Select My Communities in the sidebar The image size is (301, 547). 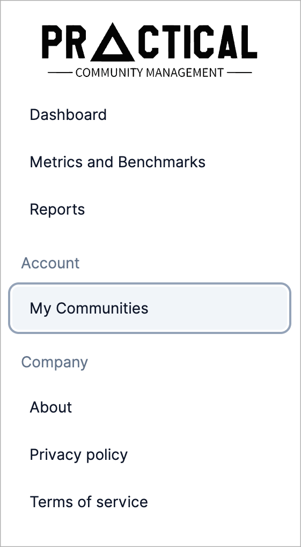point(150,308)
